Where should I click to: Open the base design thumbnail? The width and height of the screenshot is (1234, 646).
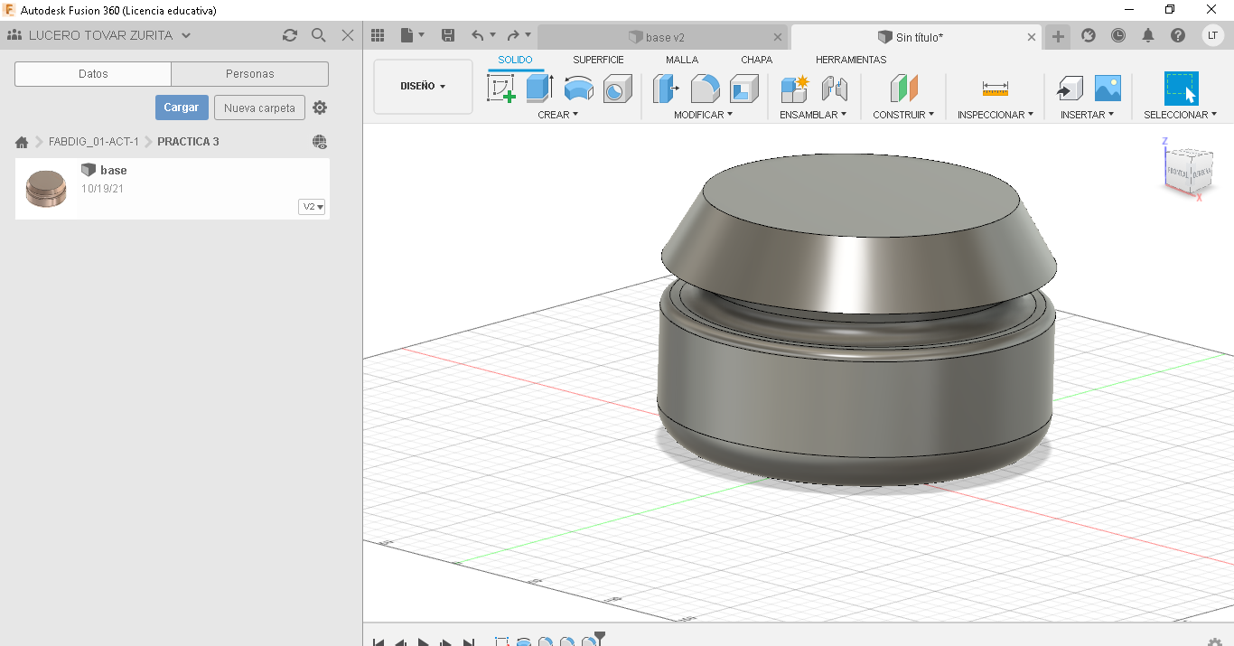[x=46, y=188]
